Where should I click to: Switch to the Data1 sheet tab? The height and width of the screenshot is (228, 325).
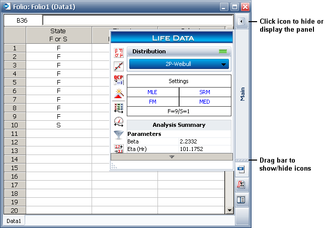[14, 221]
